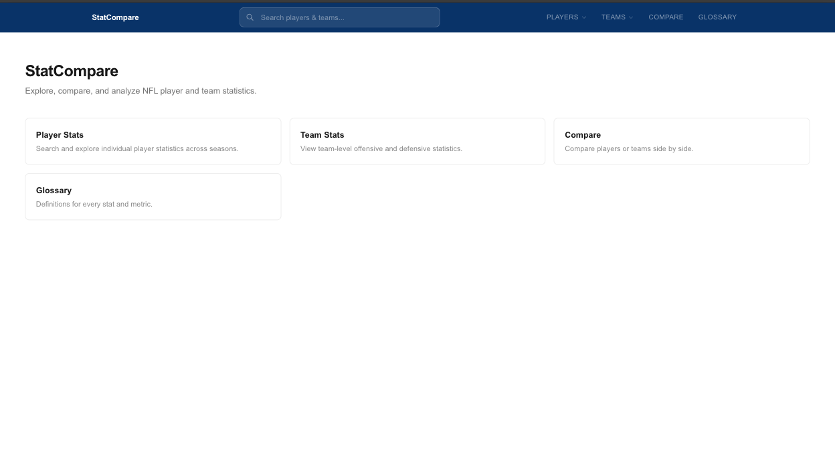835x472 pixels.
Task: Click the StatCompare logo in navbar
Action: click(x=115, y=17)
